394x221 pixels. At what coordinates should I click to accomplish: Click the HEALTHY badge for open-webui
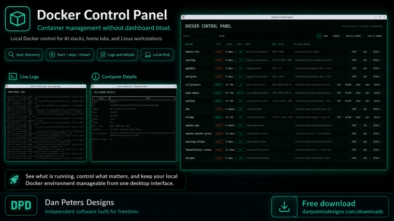pos(240,93)
